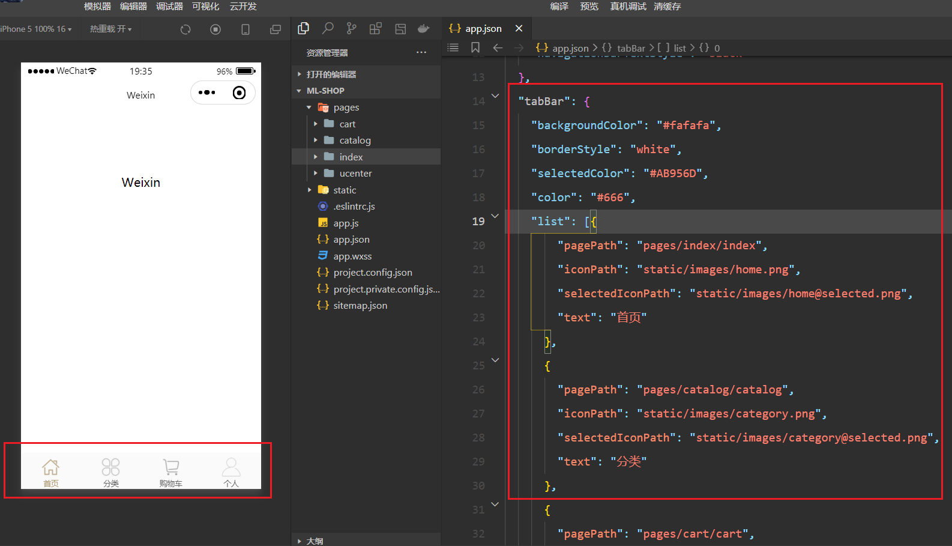Close the app.json editor tab

click(x=519, y=28)
